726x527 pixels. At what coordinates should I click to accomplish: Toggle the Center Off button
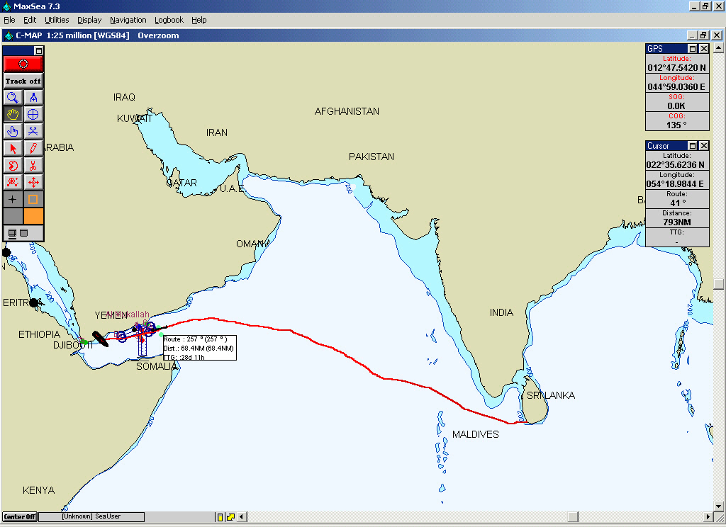point(20,517)
